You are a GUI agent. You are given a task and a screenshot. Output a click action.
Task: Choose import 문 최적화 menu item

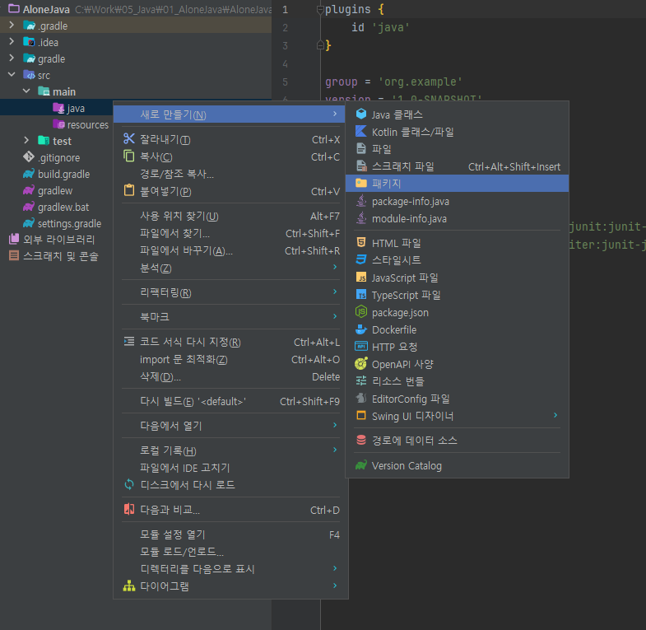coord(230,360)
